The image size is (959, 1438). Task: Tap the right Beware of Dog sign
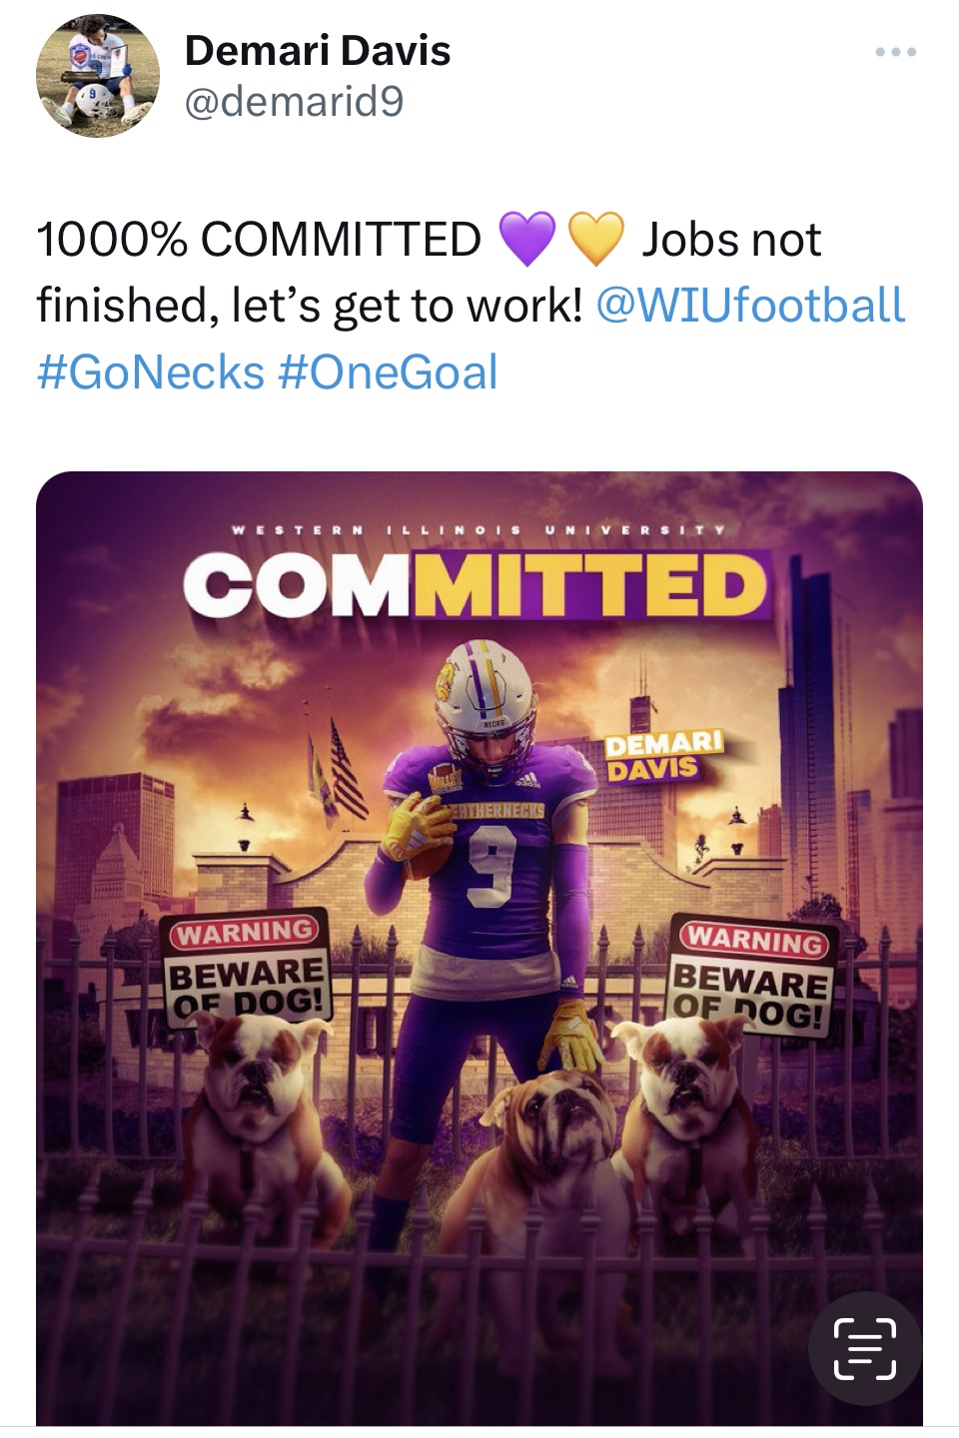click(x=752, y=978)
